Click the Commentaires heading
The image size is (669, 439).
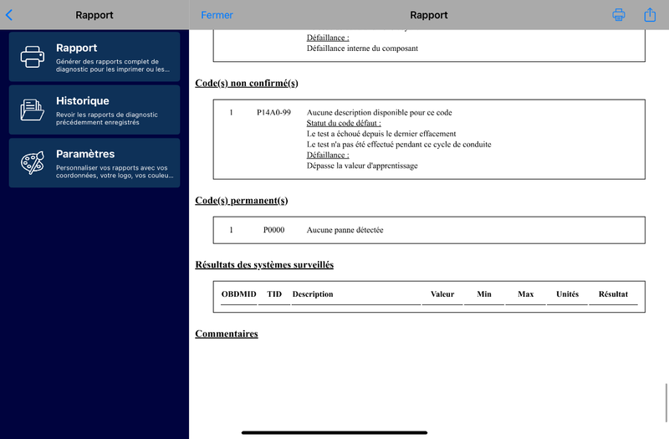(227, 334)
